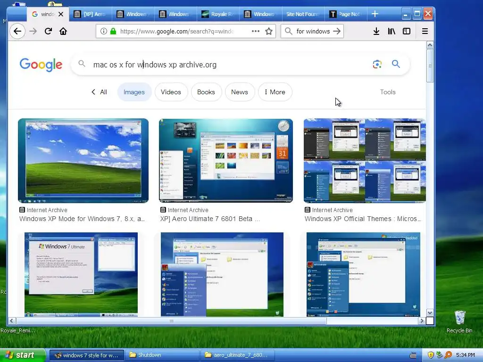Open the Firefox hamburger menu
This screenshot has width=483, height=362.
click(425, 31)
